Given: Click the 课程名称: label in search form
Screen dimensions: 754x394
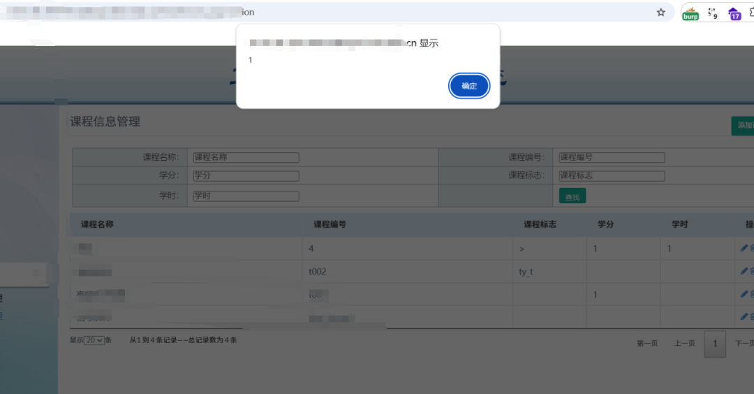Looking at the screenshot, I should 161,157.
